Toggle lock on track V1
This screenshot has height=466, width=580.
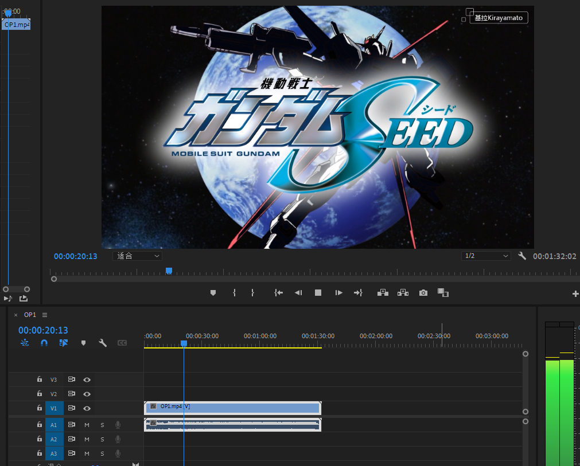tap(39, 408)
